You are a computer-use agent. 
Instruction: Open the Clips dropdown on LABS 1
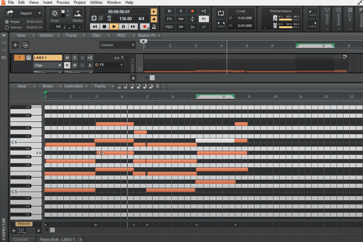pyautogui.click(x=47, y=65)
